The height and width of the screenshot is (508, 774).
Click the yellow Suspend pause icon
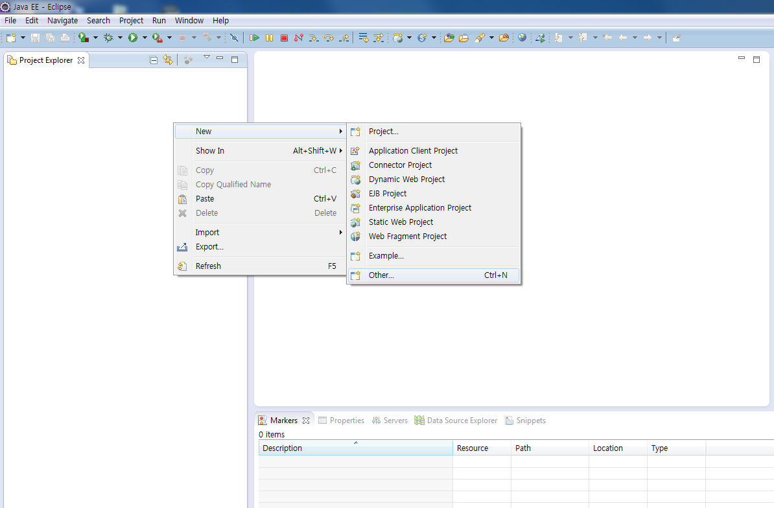[269, 38]
